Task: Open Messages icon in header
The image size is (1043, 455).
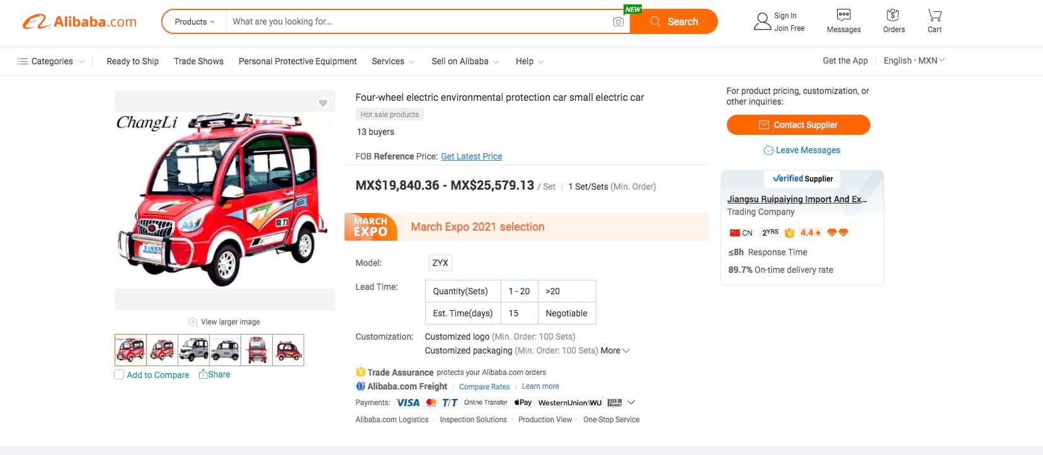Action: [843, 15]
